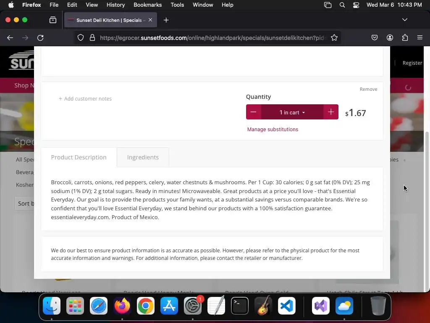This screenshot has width=430, height=323.
Task: Open Control Center in the menu bar
Action: pos(356,5)
